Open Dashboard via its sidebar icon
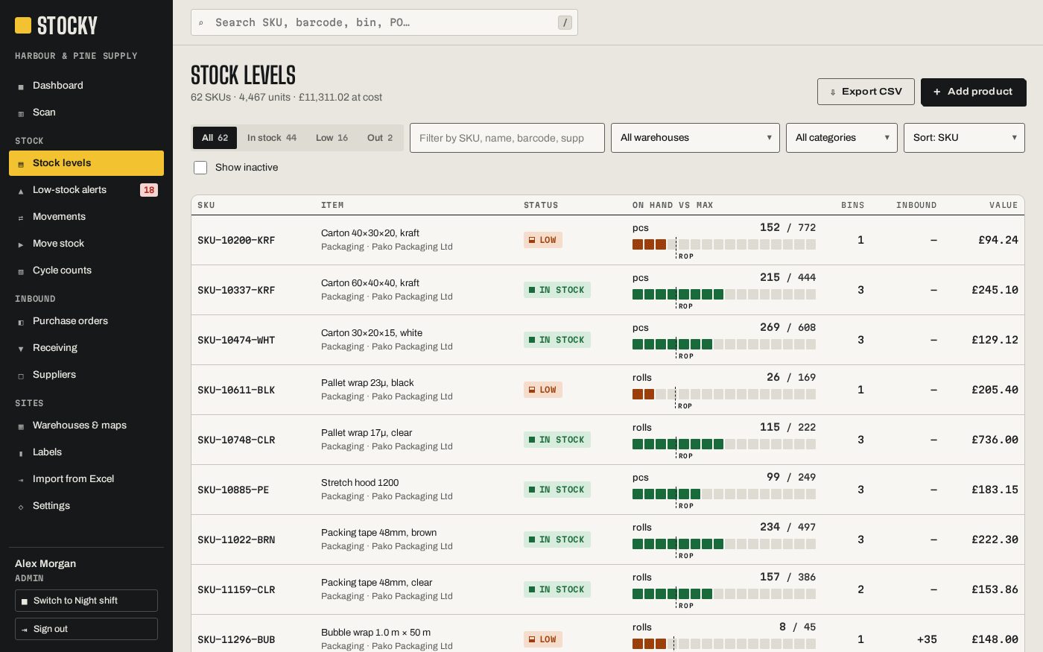This screenshot has width=1043, height=652. point(21,86)
